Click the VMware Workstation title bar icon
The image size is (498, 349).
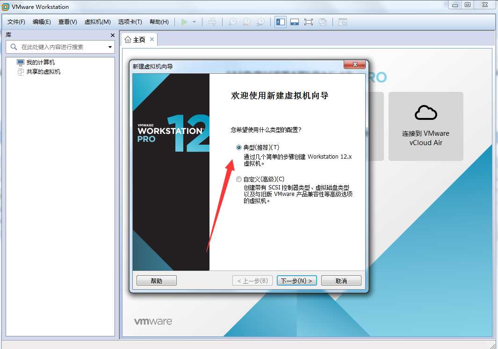click(x=6, y=7)
